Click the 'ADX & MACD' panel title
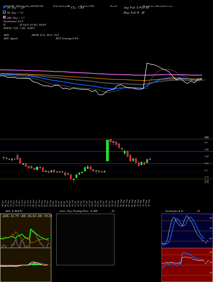This screenshot has width=213, height=282. pyautogui.click(x=14, y=211)
